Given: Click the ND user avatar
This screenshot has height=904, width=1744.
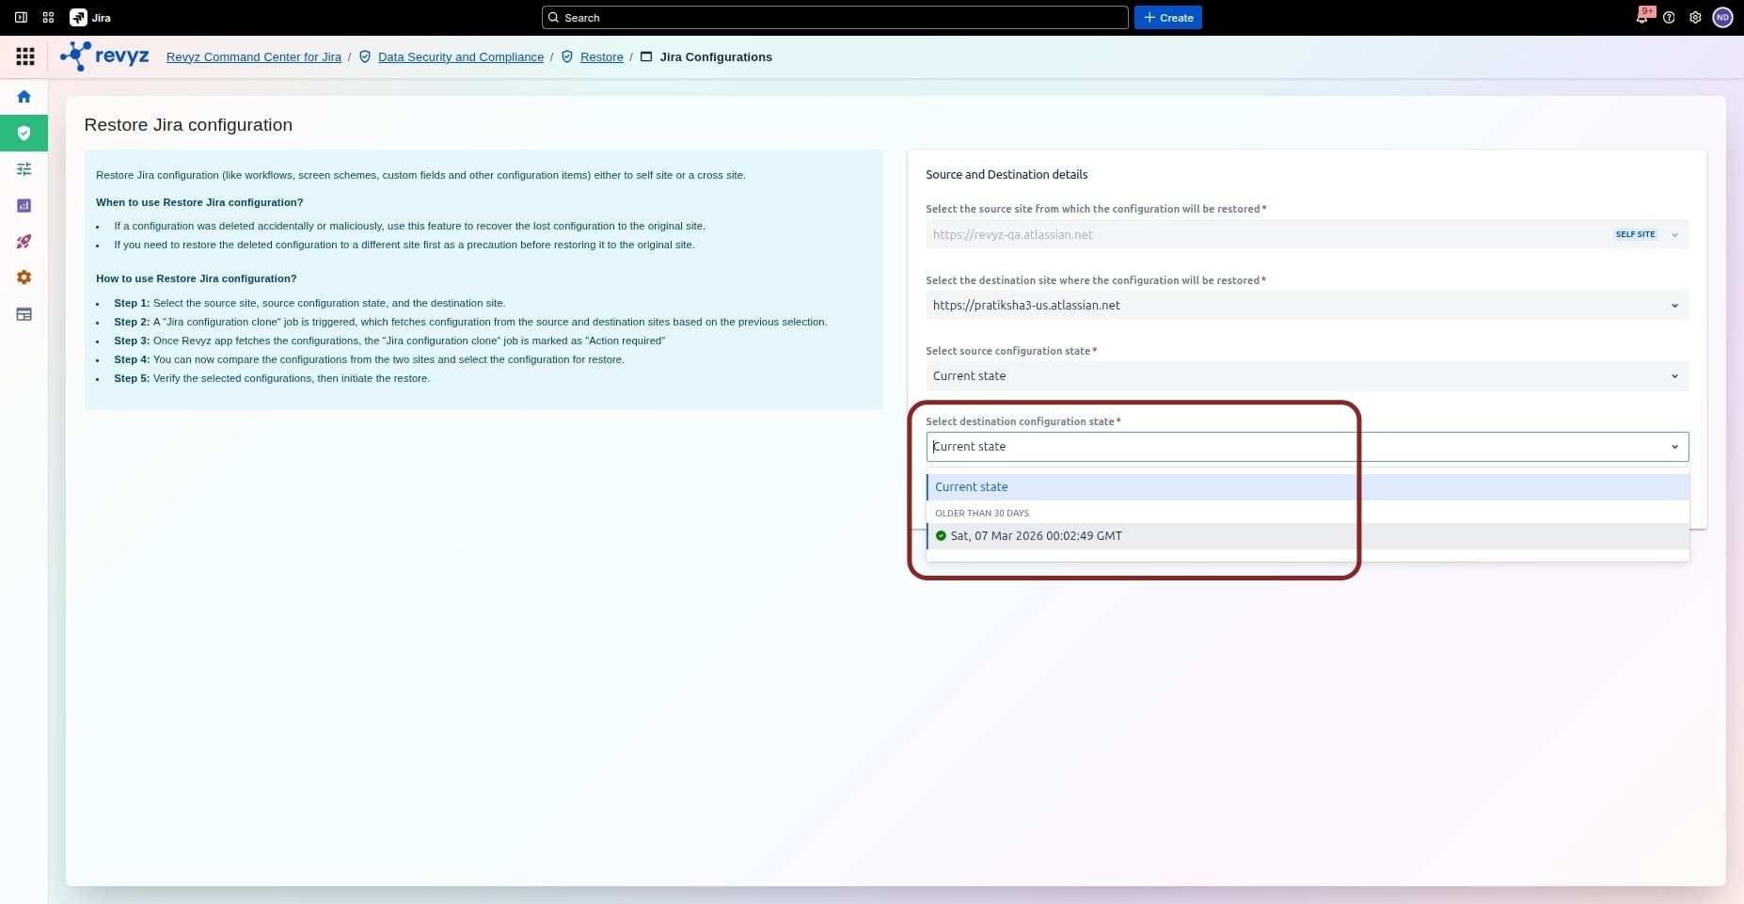Looking at the screenshot, I should click(x=1722, y=18).
